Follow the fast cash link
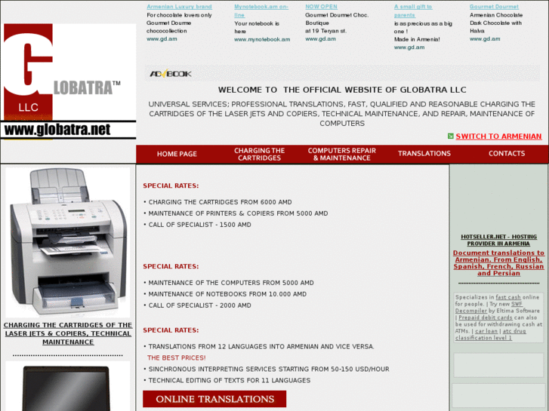This screenshot has width=549, height=411. tap(508, 297)
